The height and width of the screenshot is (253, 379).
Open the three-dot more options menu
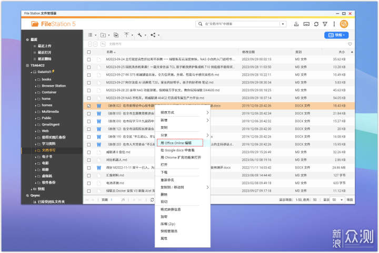pos(334,24)
